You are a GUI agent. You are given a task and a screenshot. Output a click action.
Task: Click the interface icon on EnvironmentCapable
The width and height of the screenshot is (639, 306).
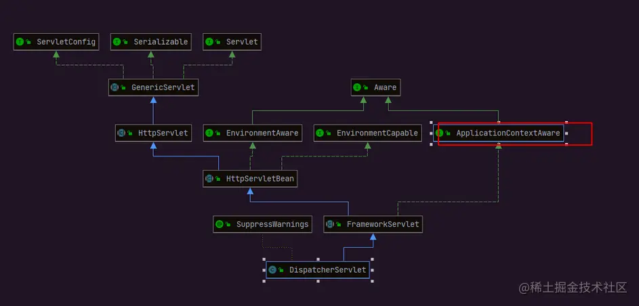[x=320, y=133]
